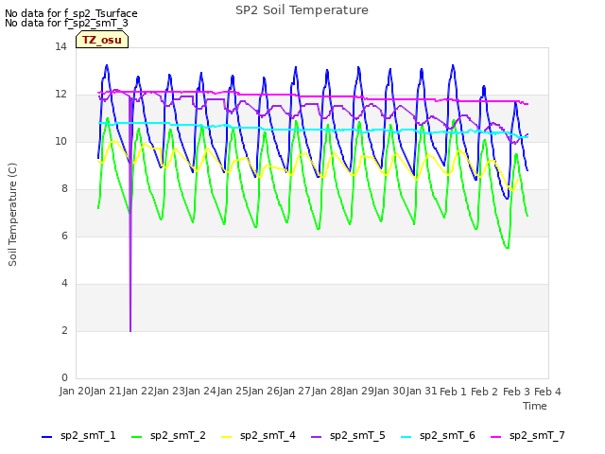Toggle sp2_smT_6 legend entry

[x=438, y=436]
